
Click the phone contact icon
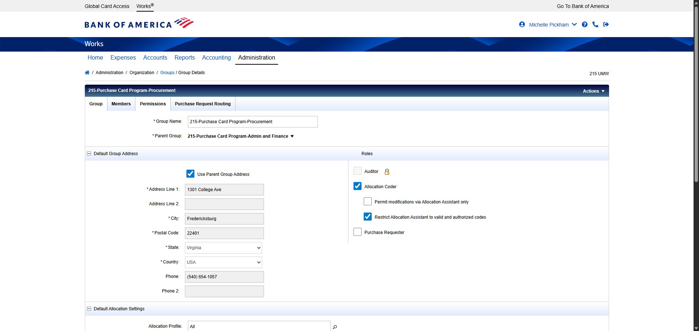coord(595,24)
